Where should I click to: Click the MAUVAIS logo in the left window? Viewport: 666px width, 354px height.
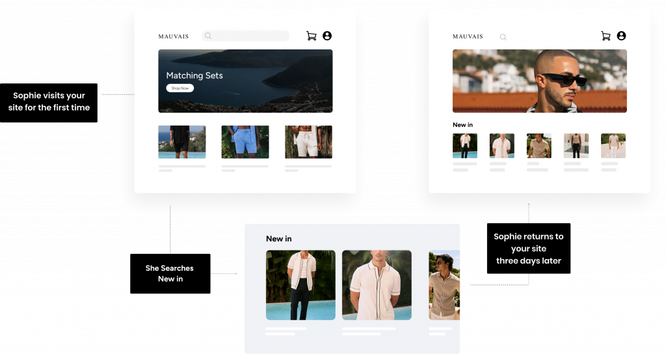[174, 37]
